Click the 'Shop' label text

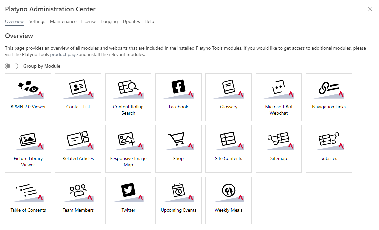tap(178, 158)
